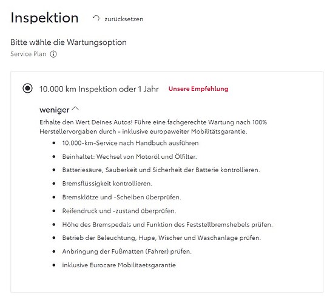Click the Bitte wähle die Wartungsoption text
Screen dimensions: 327x303
tap(69, 42)
